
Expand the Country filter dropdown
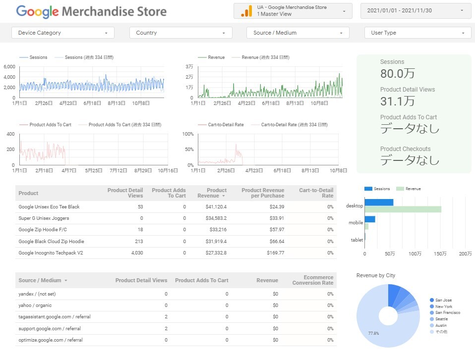180,33
